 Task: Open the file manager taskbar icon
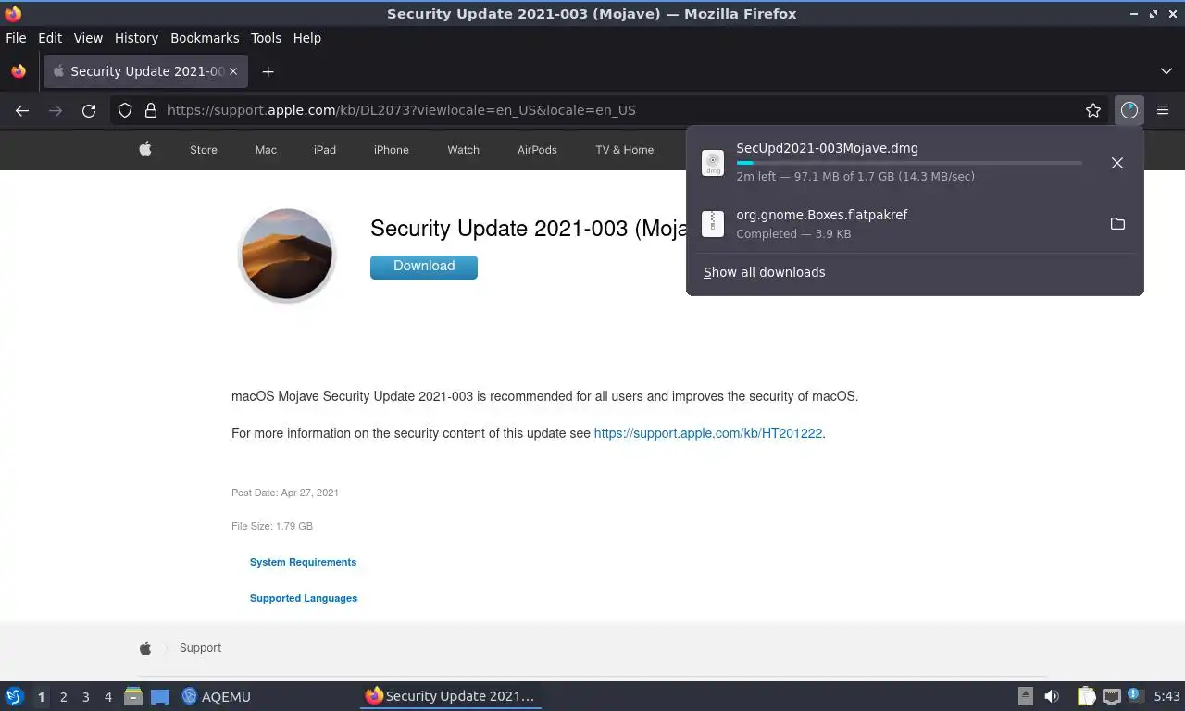point(133,696)
